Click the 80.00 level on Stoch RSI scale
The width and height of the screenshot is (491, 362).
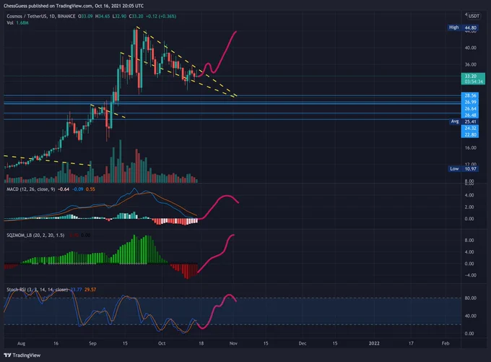click(x=470, y=298)
